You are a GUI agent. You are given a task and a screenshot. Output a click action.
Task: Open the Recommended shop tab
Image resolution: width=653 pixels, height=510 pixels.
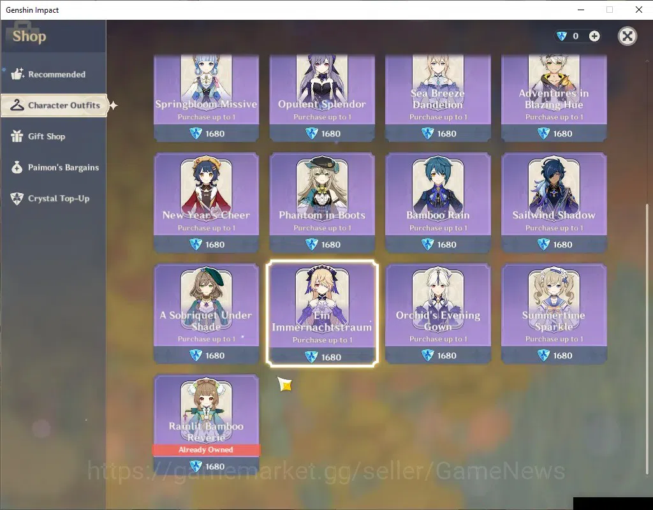(54, 74)
